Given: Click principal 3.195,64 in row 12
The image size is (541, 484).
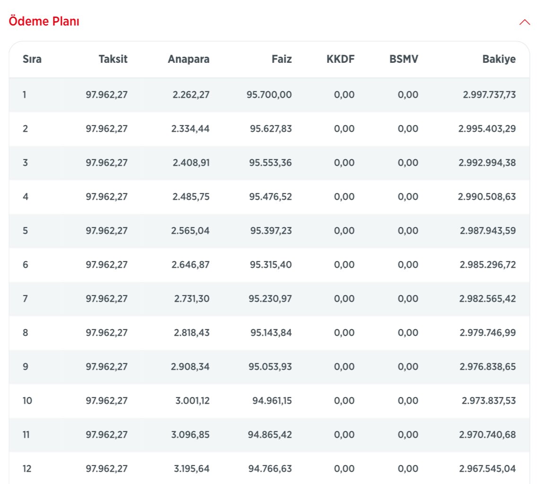Looking at the screenshot, I should pyautogui.click(x=191, y=469).
